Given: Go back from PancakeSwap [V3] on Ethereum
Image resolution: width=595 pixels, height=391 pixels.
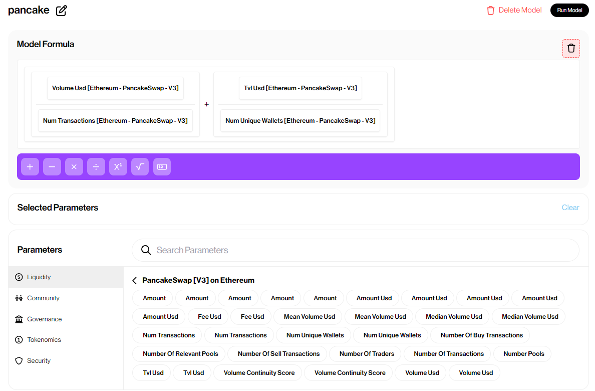Looking at the screenshot, I should click(134, 280).
